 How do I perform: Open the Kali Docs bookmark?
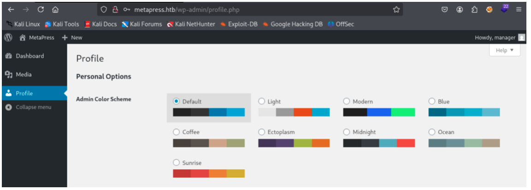[x=100, y=24]
